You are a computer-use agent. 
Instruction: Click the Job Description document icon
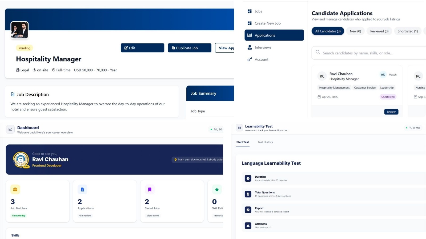(13, 94)
